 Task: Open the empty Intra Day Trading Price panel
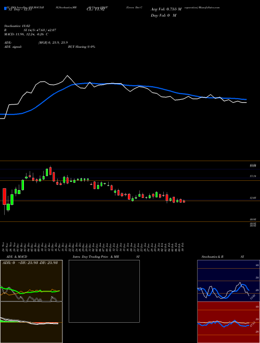tap(104, 291)
